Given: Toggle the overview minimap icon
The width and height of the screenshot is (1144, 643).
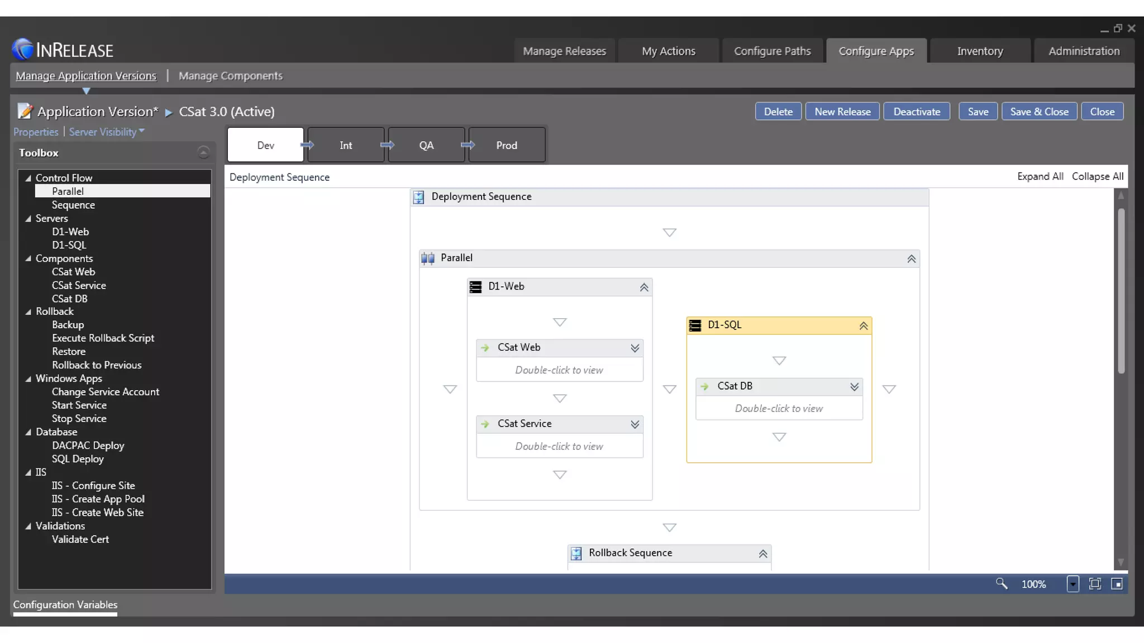Looking at the screenshot, I should [x=1117, y=584].
